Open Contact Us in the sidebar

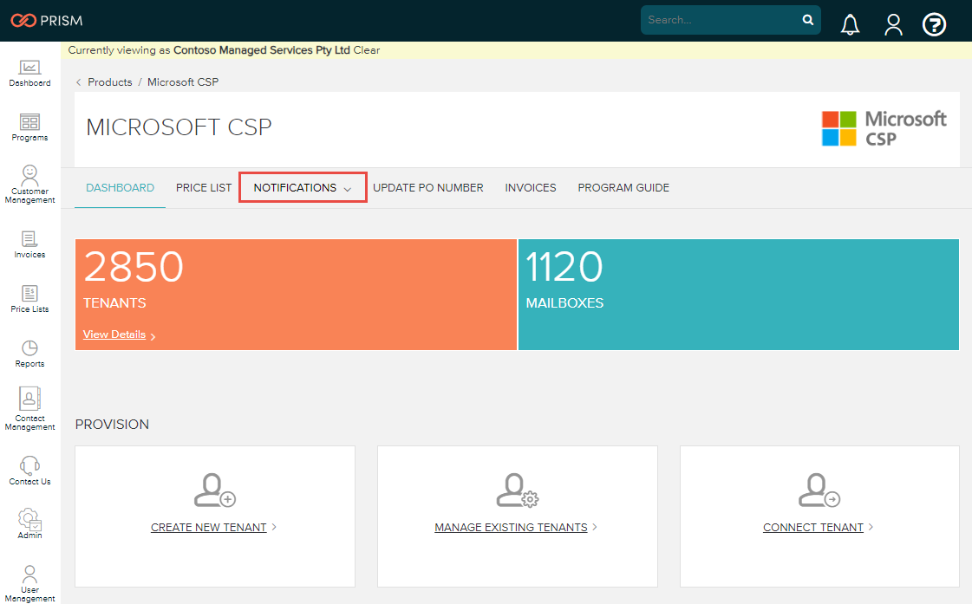coord(29,471)
